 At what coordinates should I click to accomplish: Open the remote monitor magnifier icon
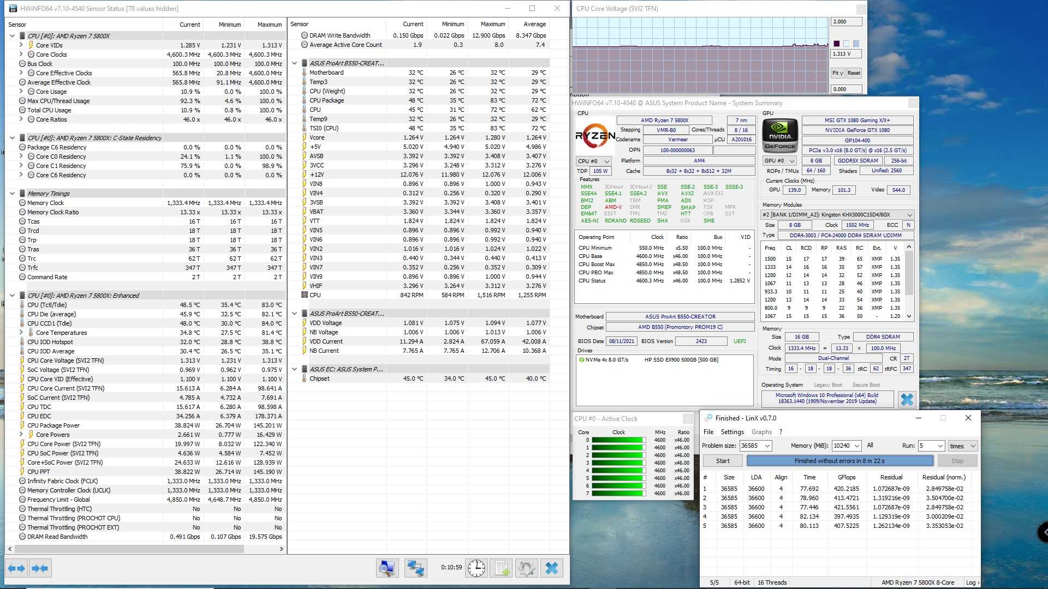(x=387, y=568)
